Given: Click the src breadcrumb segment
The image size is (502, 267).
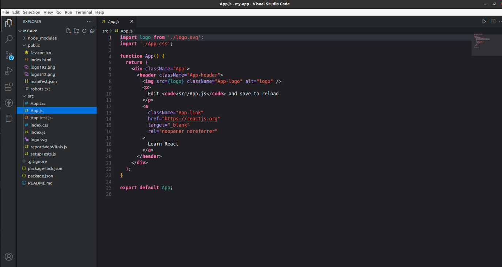Looking at the screenshot, I should click(x=105, y=31).
